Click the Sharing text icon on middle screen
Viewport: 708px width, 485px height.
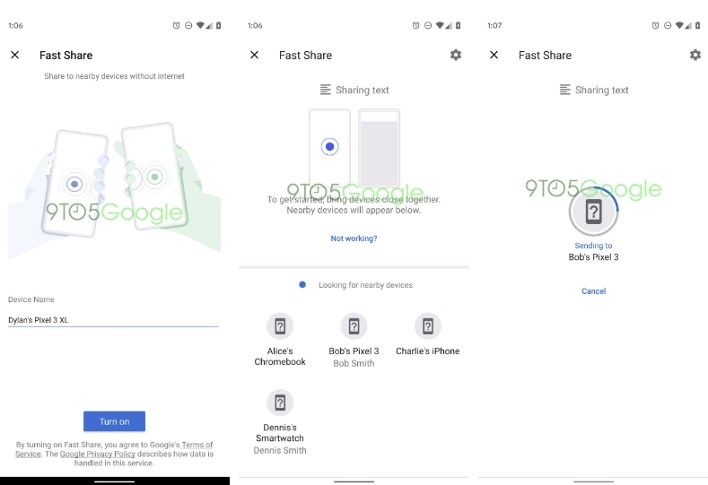click(x=326, y=90)
